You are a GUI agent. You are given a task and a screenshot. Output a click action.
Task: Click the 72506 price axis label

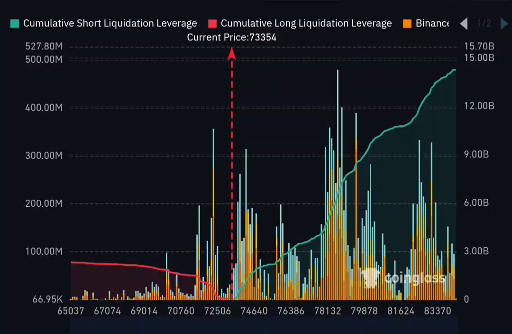pos(218,311)
